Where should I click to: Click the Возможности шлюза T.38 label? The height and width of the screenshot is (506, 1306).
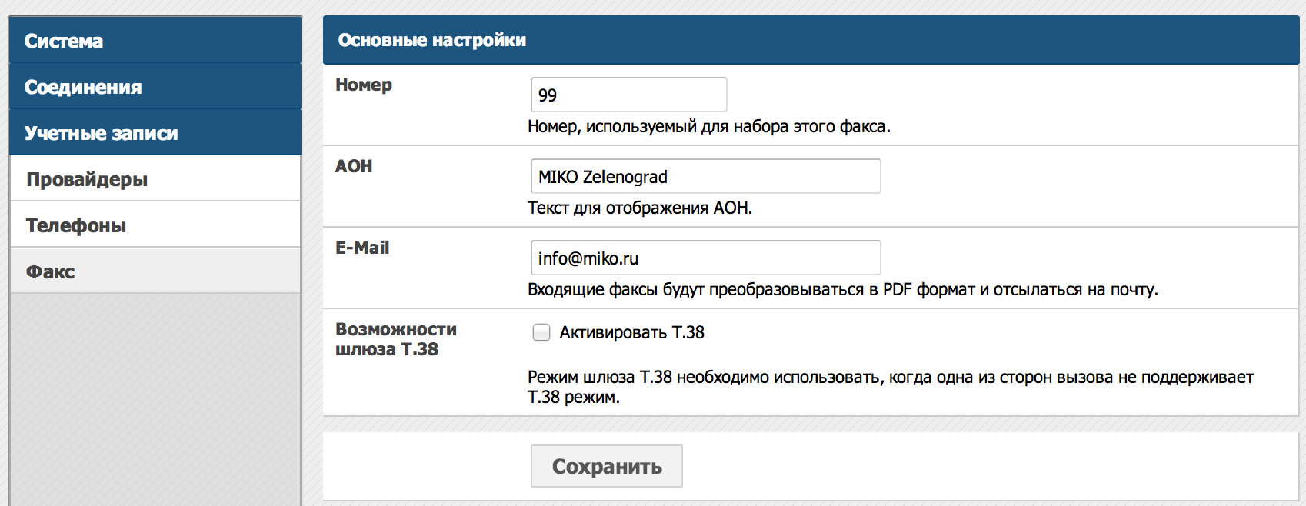396,339
